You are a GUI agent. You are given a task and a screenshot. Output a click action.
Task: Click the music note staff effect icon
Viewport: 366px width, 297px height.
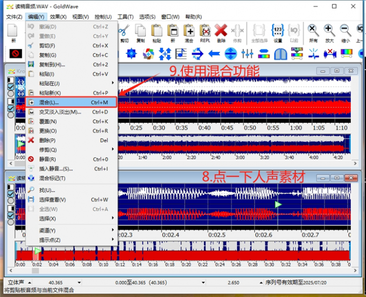181,54
